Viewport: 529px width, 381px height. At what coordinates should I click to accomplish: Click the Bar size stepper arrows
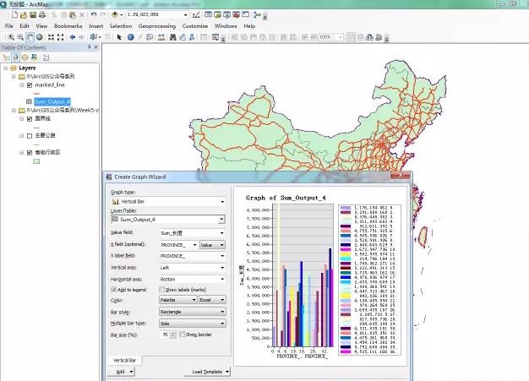tap(173, 335)
